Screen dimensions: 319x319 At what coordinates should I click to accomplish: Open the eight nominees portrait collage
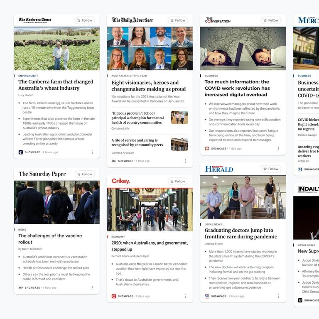[150, 49]
